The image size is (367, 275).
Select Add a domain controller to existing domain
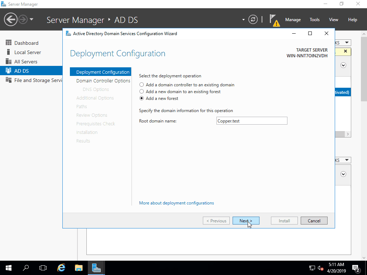pos(142,85)
